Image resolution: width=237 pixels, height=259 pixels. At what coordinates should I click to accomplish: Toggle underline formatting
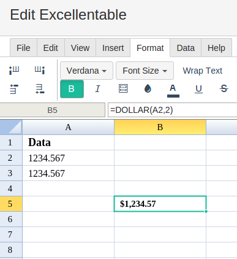(x=198, y=89)
